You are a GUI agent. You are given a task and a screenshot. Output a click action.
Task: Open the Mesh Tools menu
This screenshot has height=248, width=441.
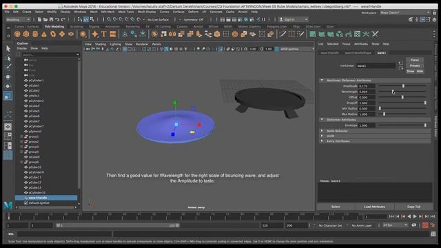point(126,12)
